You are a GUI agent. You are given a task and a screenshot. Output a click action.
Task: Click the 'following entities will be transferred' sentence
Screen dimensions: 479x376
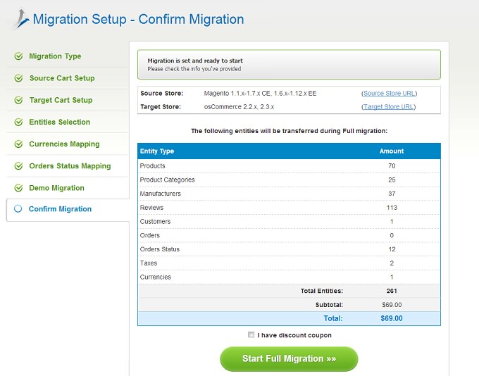click(x=289, y=131)
